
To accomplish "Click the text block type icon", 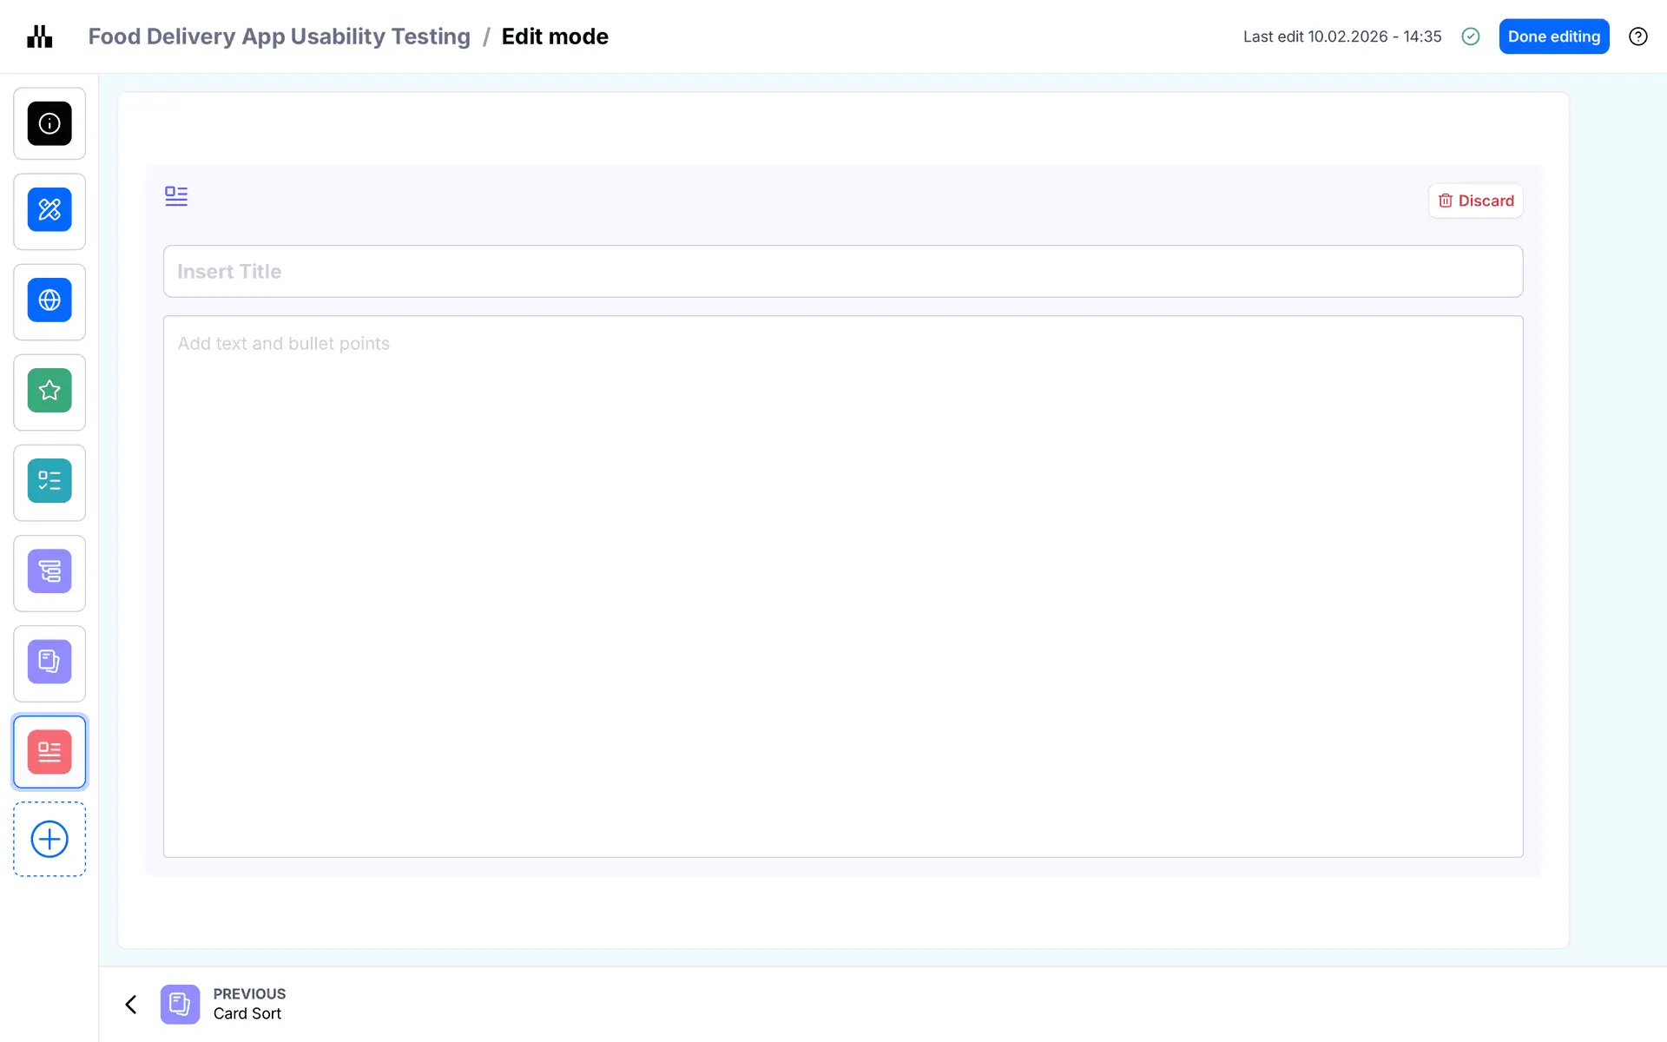I will (x=176, y=196).
